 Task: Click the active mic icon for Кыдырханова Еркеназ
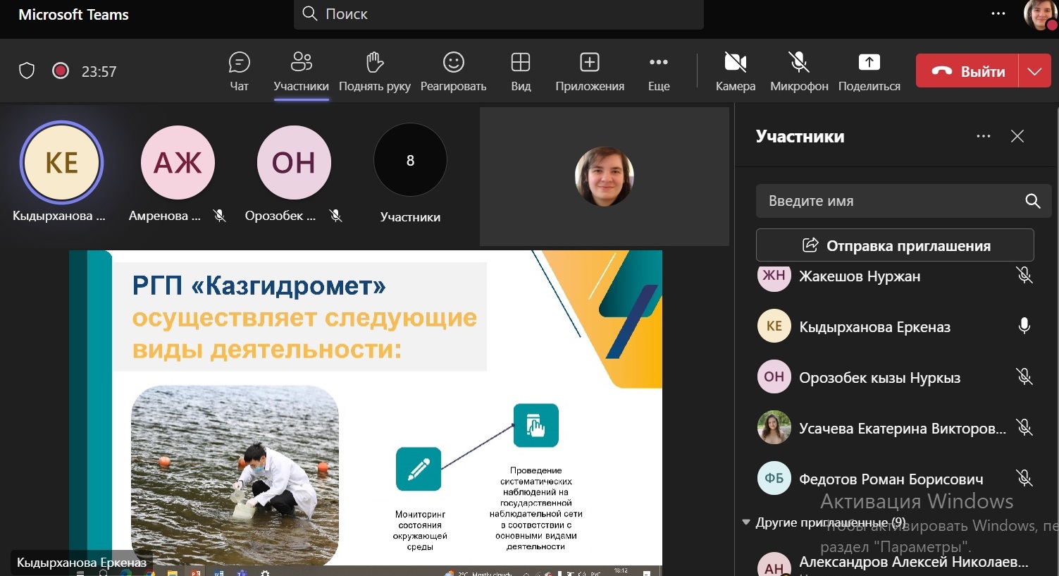[x=1024, y=326]
